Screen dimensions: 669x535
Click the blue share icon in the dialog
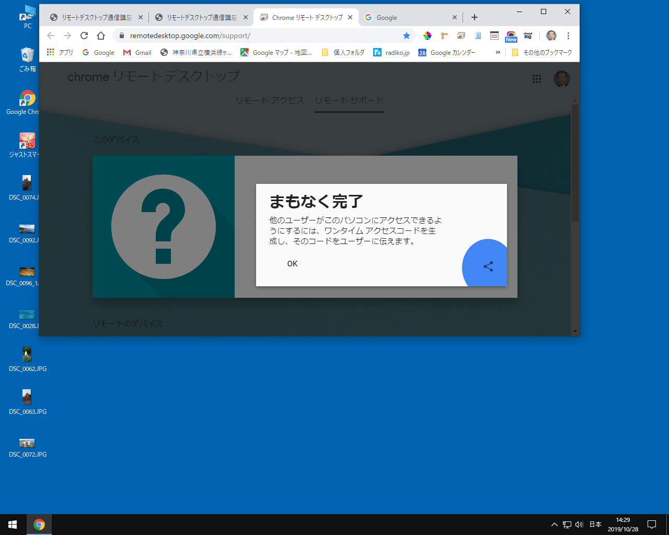point(488,266)
